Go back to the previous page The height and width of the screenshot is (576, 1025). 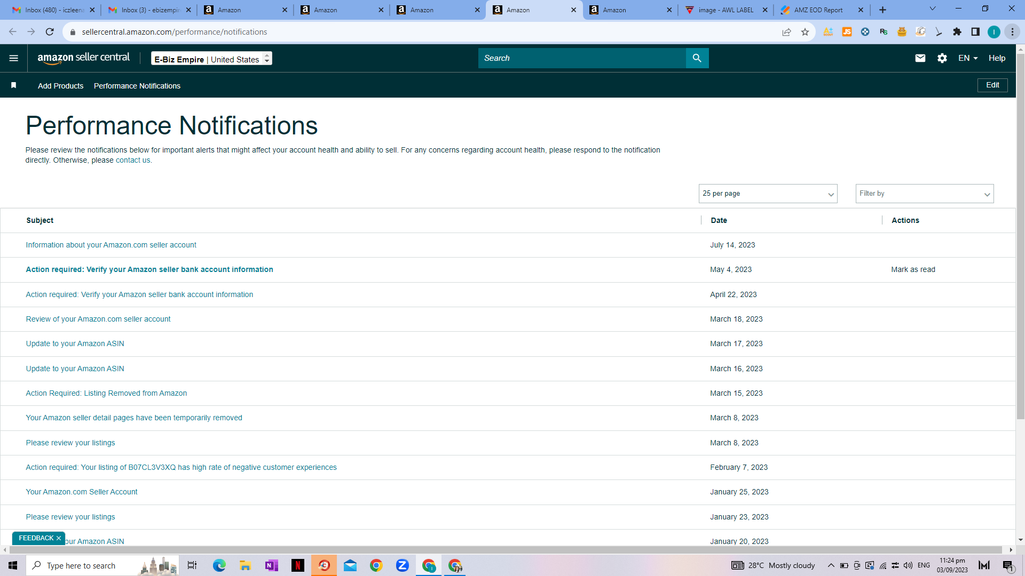point(13,32)
